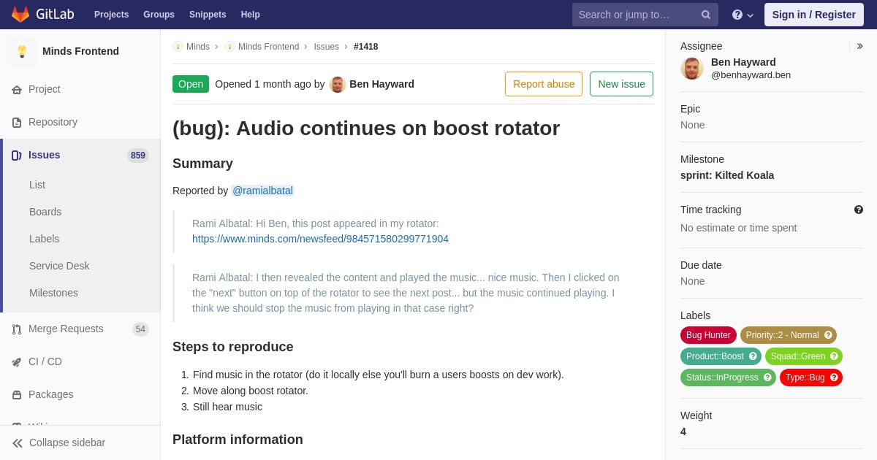Open the Help question mark menu
877x460 pixels.
(x=743, y=15)
